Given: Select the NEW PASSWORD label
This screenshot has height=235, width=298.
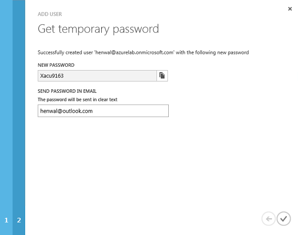Looking at the screenshot, I should click(56, 65).
